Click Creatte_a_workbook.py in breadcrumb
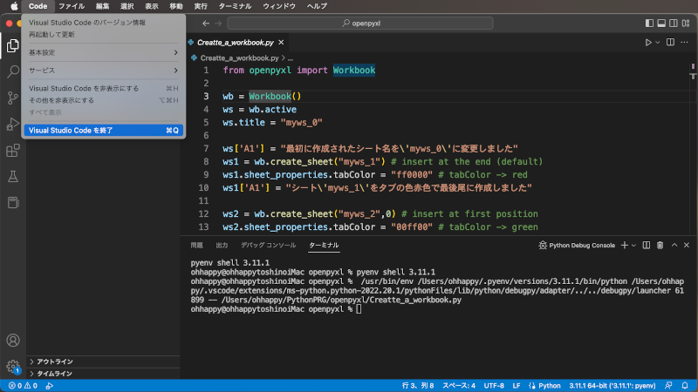The height and width of the screenshot is (392, 698). coord(239,58)
